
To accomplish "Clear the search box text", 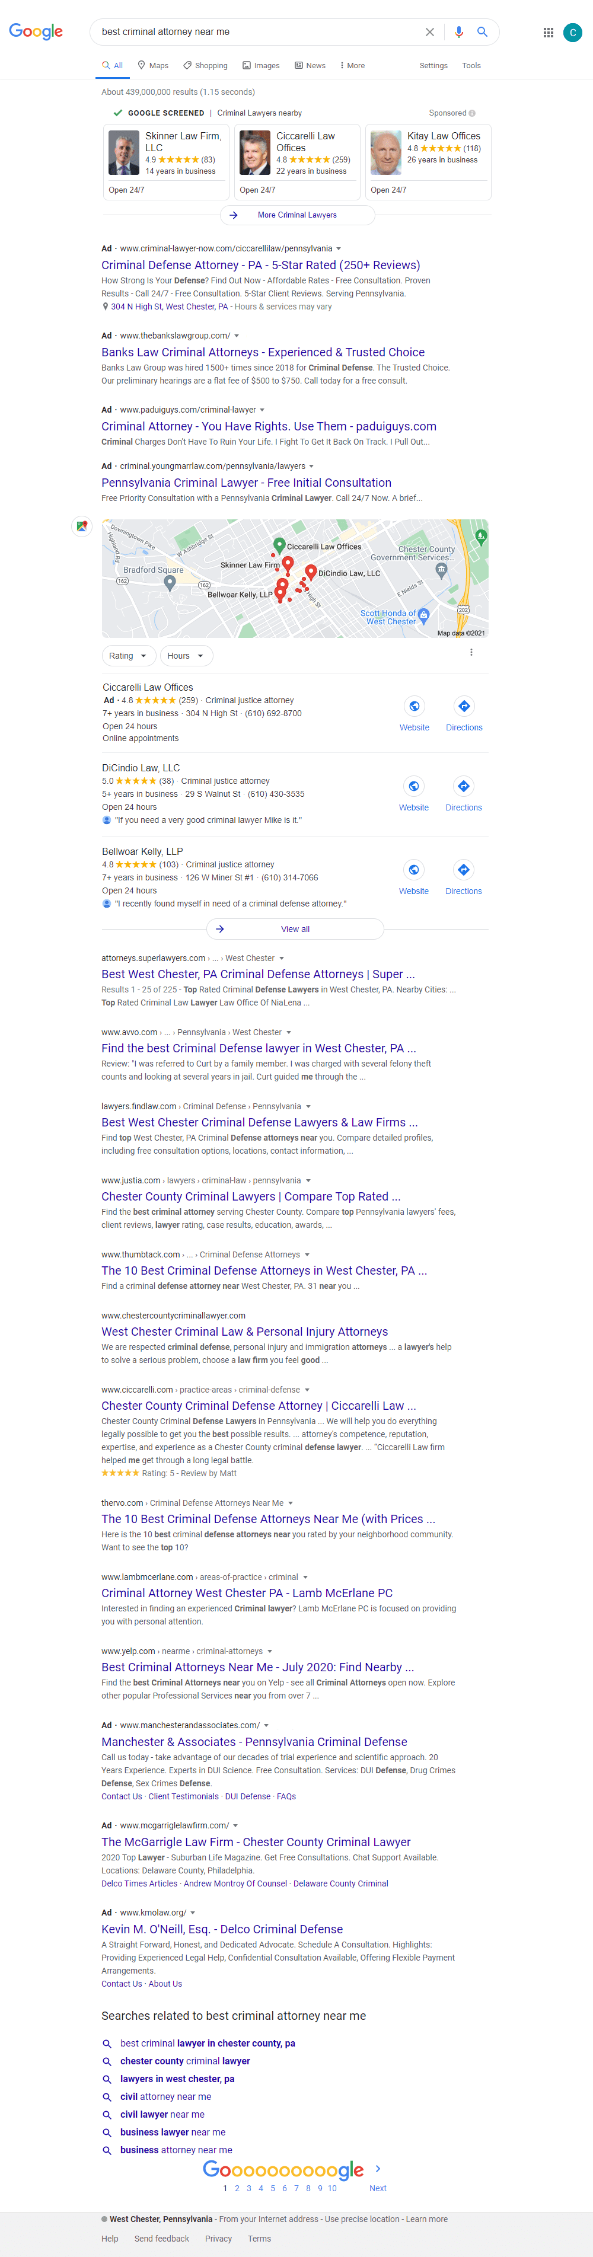I will [x=429, y=33].
